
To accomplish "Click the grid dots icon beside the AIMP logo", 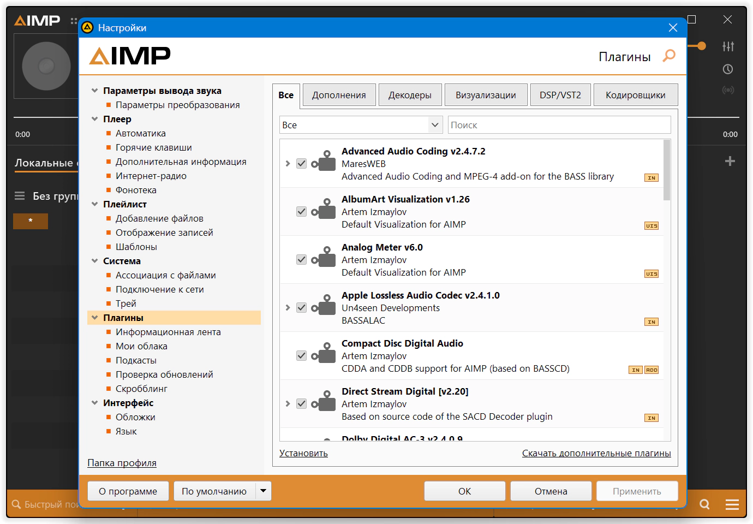I will pos(74,21).
